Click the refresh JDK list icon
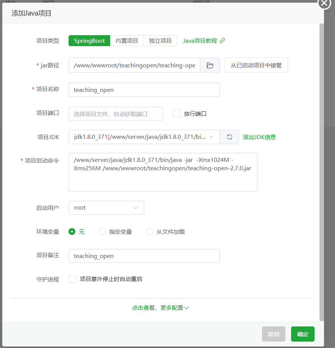Image resolution: width=335 pixels, height=348 pixels. coord(229,137)
